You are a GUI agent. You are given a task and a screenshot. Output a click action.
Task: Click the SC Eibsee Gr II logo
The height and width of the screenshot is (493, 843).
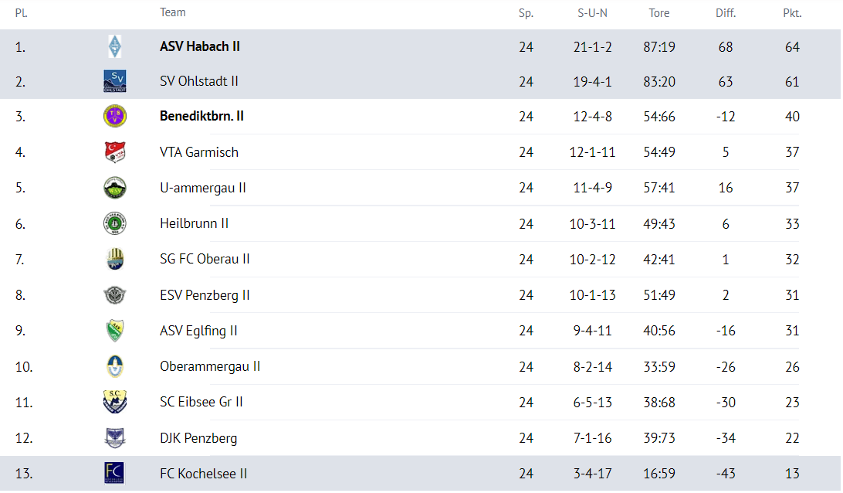click(115, 402)
